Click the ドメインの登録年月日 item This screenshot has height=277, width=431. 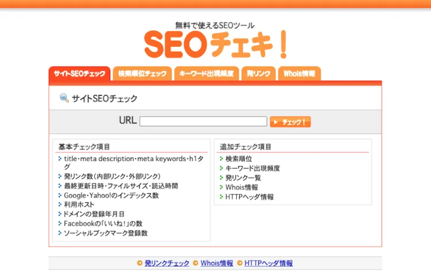click(x=94, y=214)
